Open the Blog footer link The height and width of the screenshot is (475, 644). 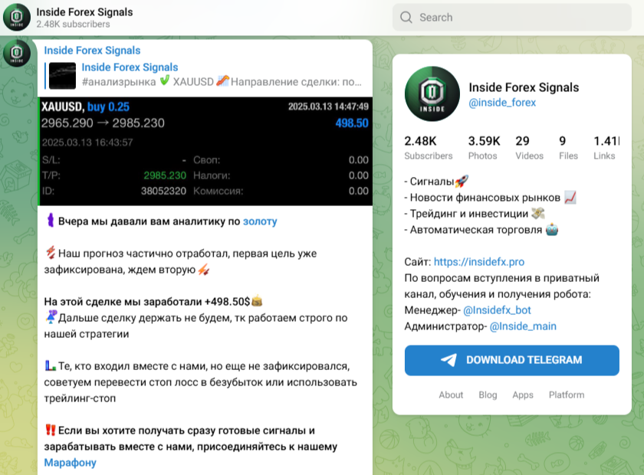[x=488, y=395]
